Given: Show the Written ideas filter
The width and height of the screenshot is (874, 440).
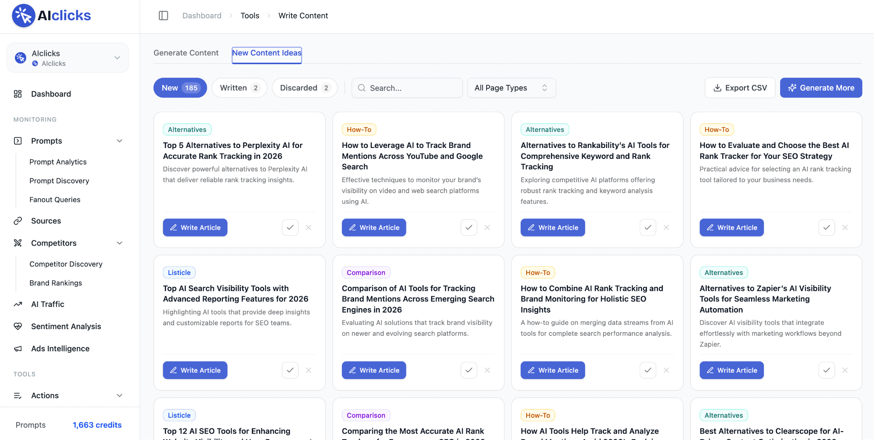Looking at the screenshot, I should 239,88.
